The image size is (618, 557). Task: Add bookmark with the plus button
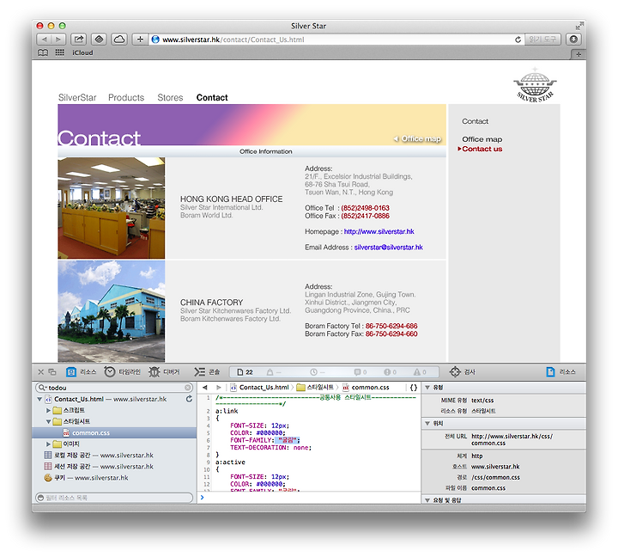pos(140,39)
